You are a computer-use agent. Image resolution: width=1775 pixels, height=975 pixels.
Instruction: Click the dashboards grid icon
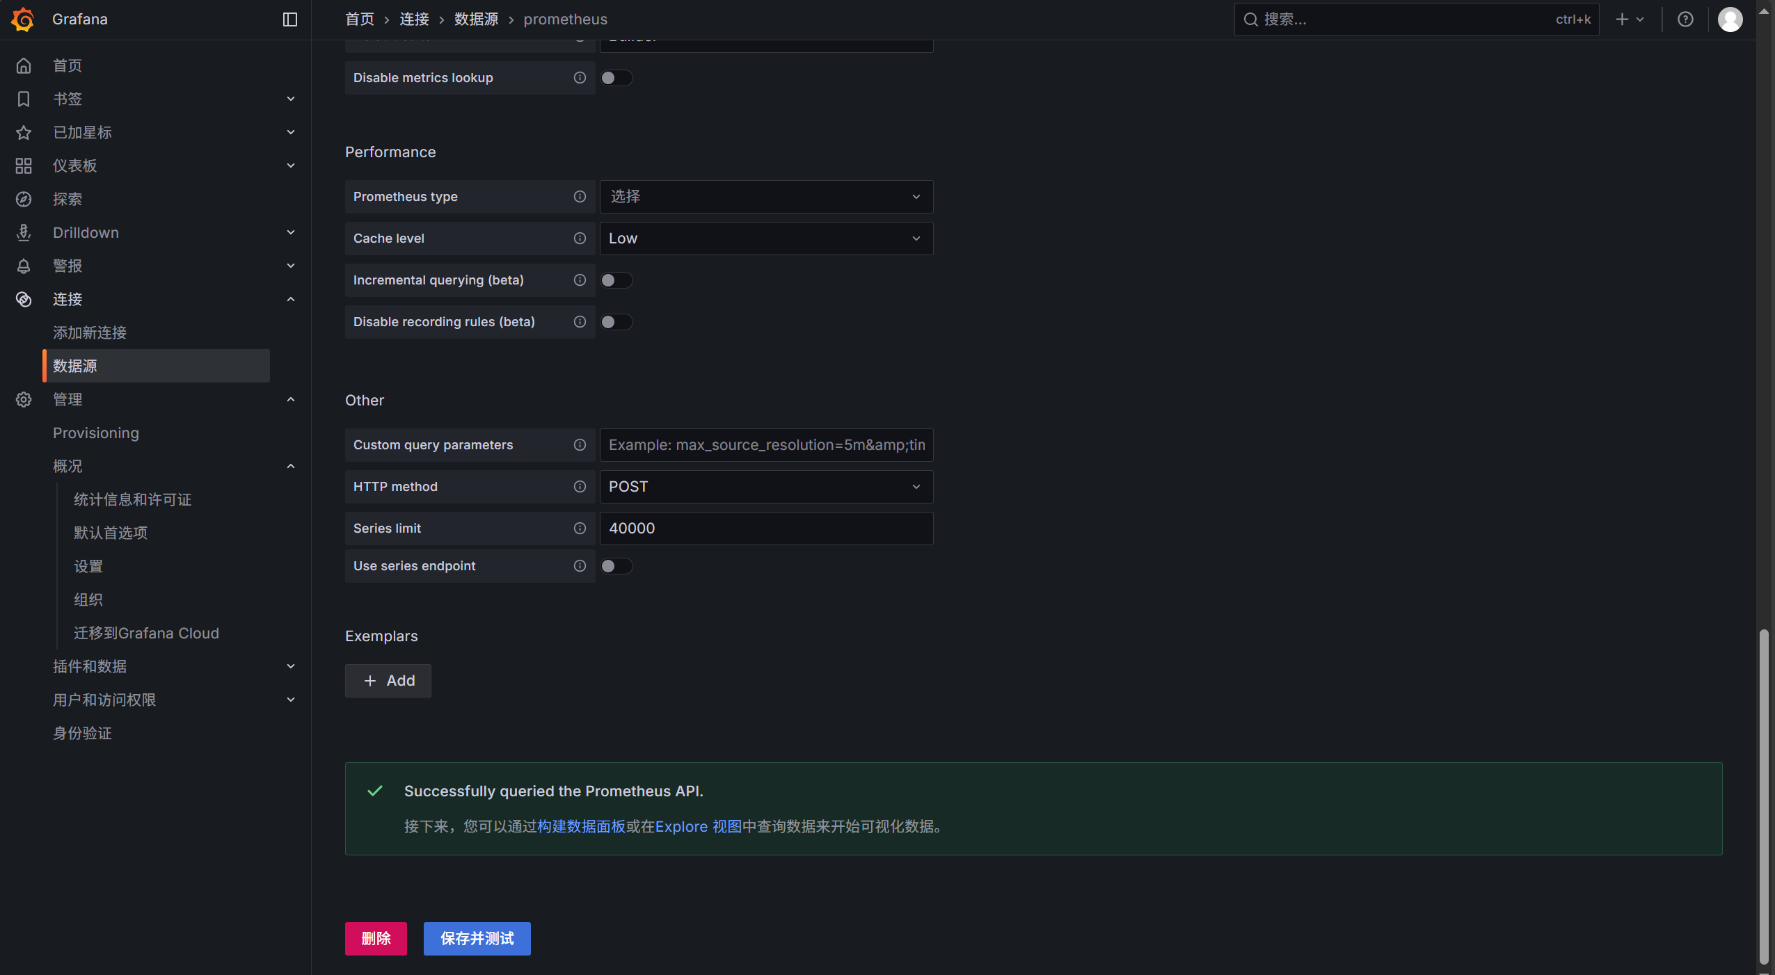(24, 166)
